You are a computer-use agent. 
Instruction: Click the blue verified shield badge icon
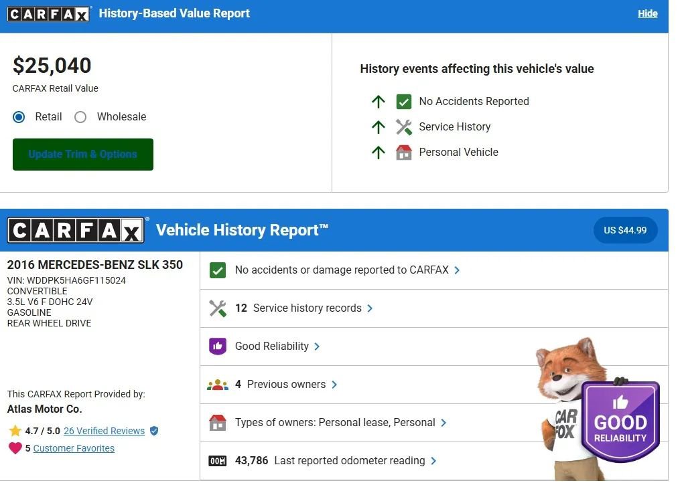tap(154, 431)
